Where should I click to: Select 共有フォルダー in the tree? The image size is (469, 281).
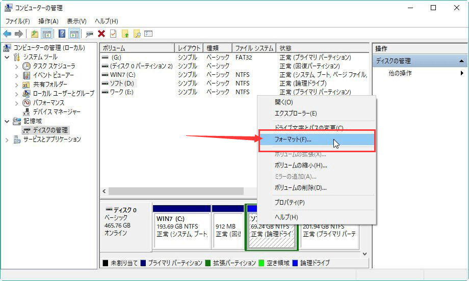pos(50,85)
